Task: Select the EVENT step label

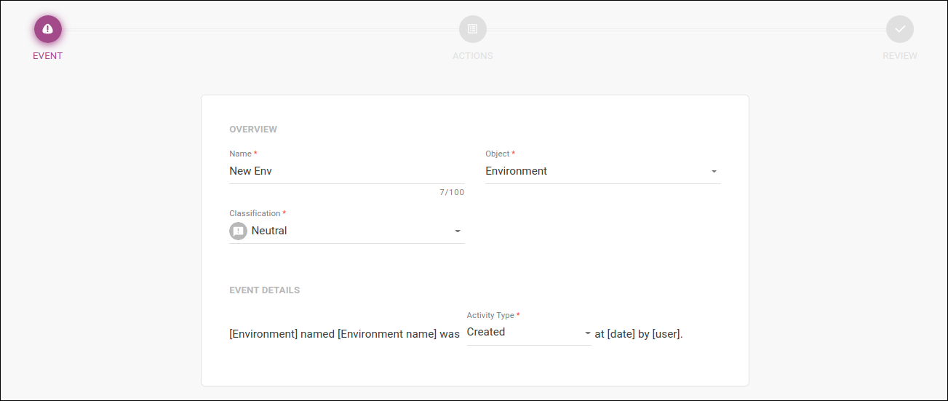Action: (x=48, y=56)
